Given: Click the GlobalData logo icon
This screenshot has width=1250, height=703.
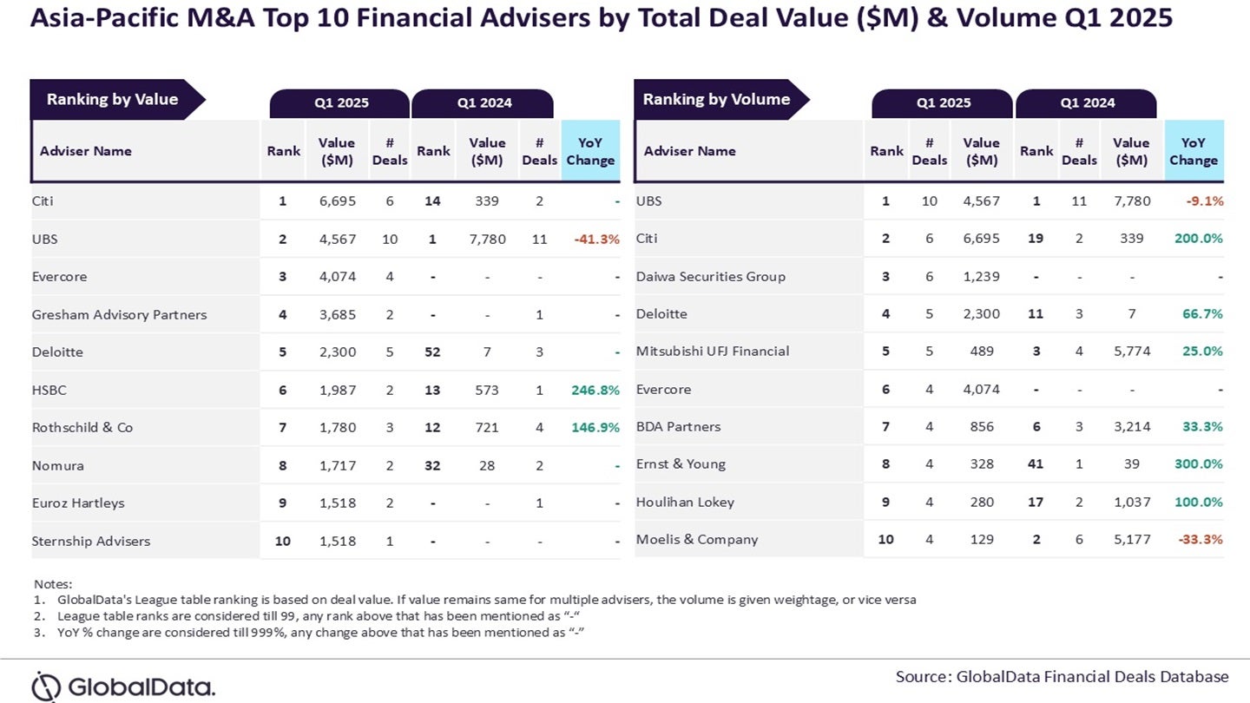Looking at the screenshot, I should tap(46, 686).
